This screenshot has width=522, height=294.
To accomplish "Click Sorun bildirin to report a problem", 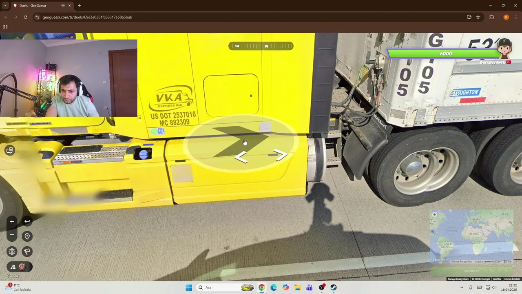I will pos(512,279).
